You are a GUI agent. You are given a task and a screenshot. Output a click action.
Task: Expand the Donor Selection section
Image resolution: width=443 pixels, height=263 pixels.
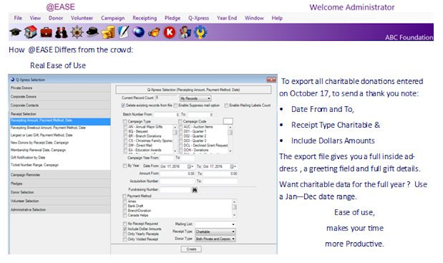coord(60,192)
